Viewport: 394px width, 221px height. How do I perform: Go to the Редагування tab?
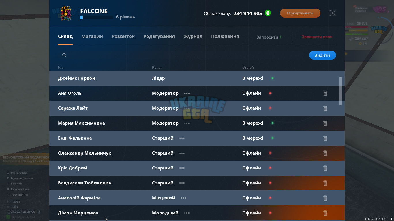[x=159, y=37]
